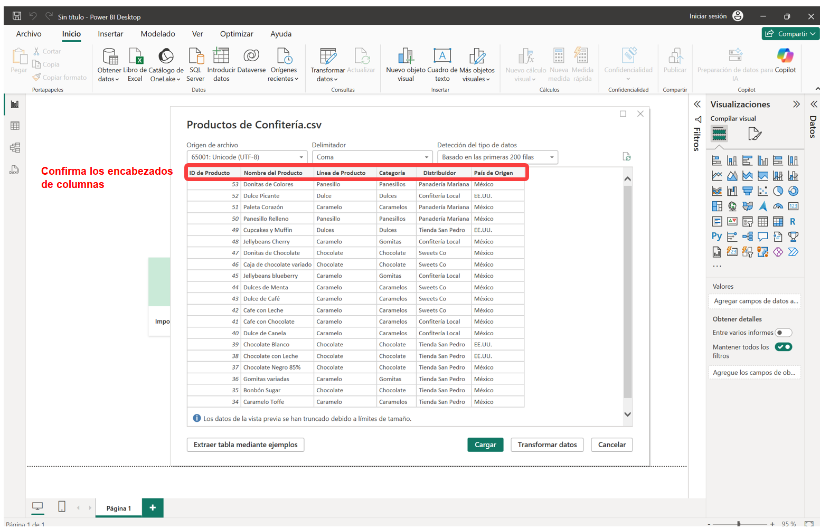
Task: Toggle Mantener todos los filtros switch
Action: click(784, 347)
